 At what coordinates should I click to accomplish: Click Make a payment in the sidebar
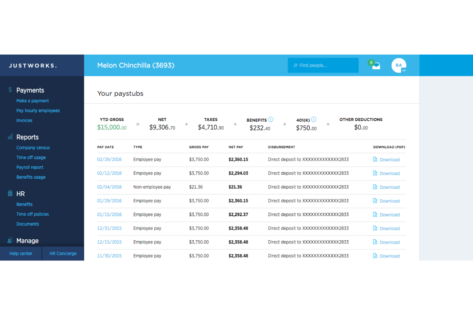pos(32,101)
